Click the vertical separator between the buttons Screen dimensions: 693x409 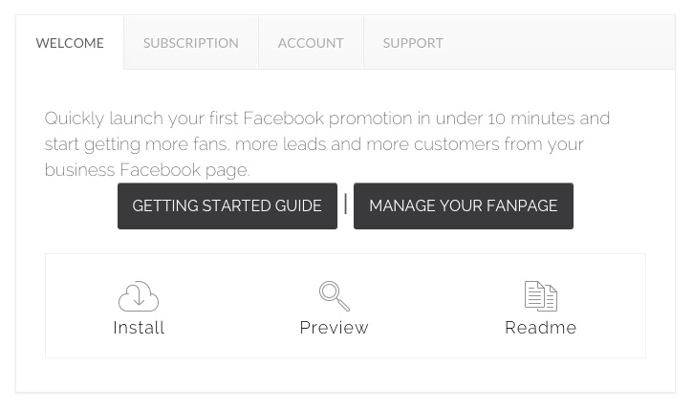[345, 204]
